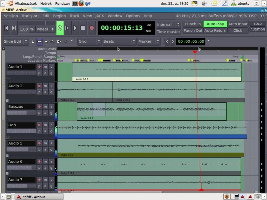Enable the Click metronome
267x200 pixels.
tap(238, 31)
